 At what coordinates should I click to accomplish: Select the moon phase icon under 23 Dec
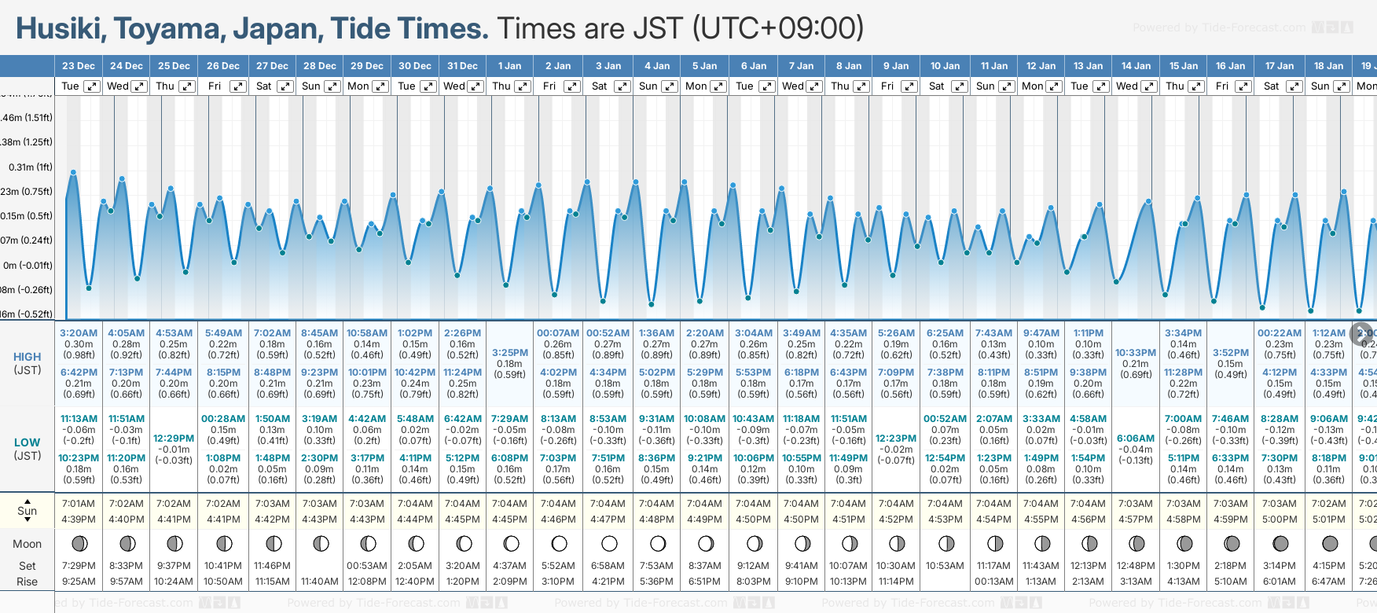[79, 543]
